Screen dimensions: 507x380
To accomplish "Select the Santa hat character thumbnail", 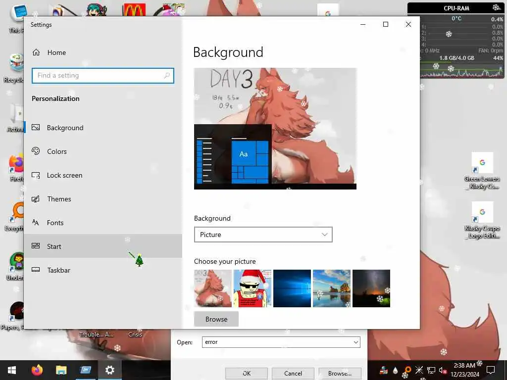I will [x=252, y=288].
